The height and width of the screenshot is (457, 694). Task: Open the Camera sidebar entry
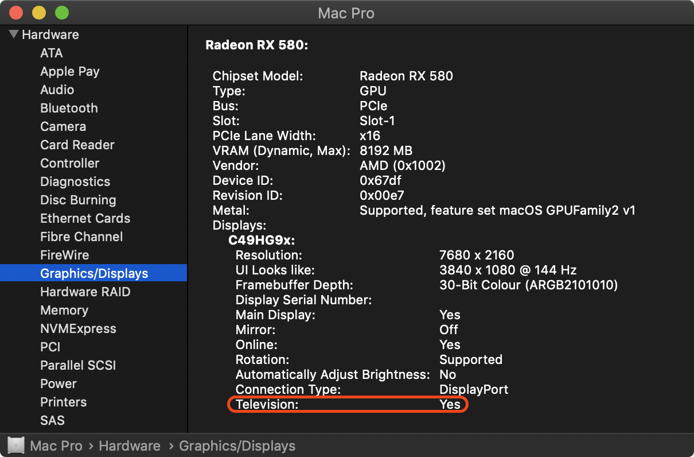[63, 126]
